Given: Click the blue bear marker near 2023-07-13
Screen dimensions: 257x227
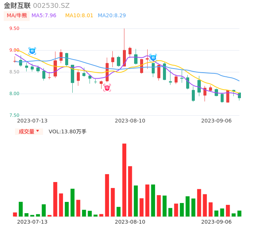Looking at the screenshot, I should coord(32,51).
